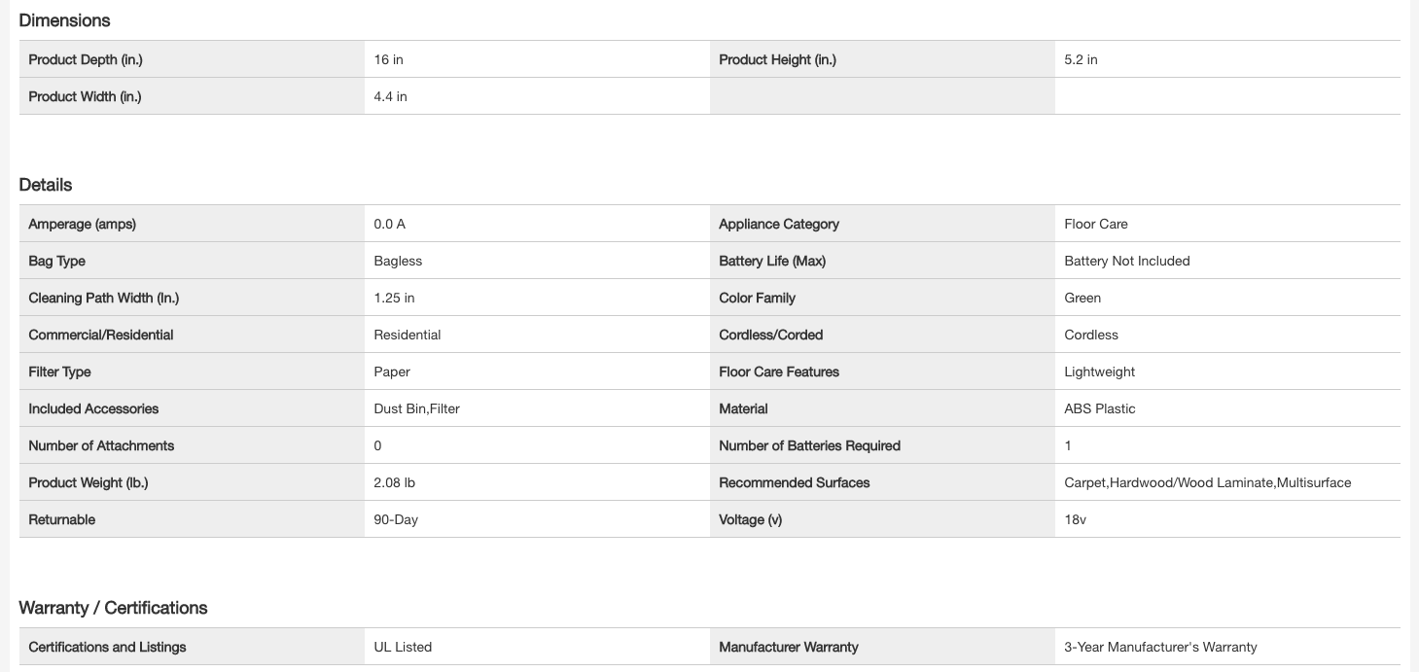Viewport: 1419px width, 672px height.
Task: Select the Number of Batteries Required label
Action: click(x=809, y=445)
